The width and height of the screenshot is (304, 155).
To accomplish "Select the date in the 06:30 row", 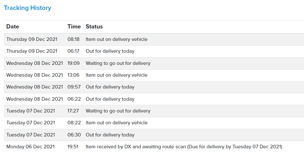I will tap(30, 135).
